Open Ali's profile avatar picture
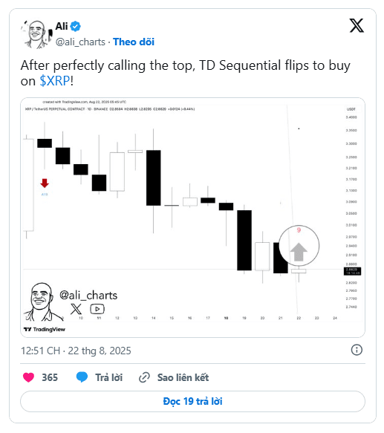Screen dimensions: 384x433 (36, 34)
